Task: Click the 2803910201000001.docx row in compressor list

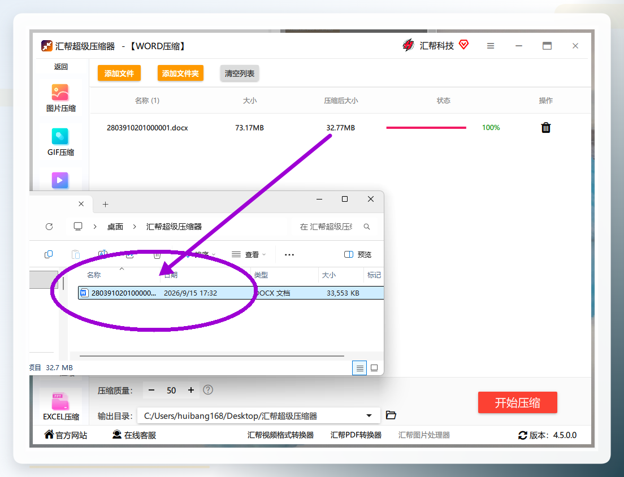Action: 340,128
